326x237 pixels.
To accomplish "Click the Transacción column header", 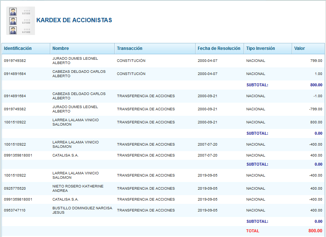I will [x=129, y=48].
